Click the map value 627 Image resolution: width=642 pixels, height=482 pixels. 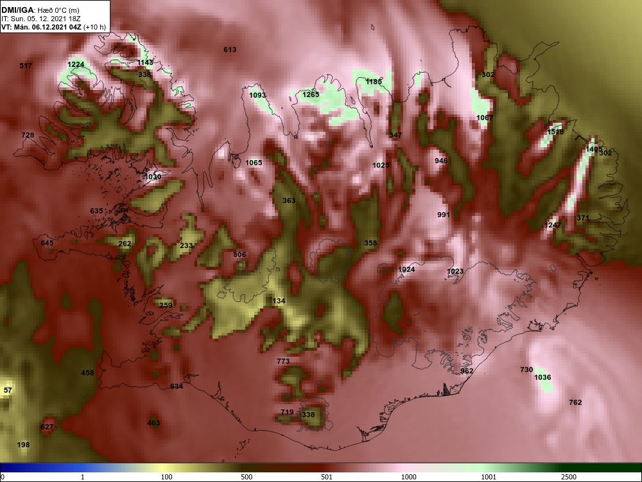click(x=47, y=427)
